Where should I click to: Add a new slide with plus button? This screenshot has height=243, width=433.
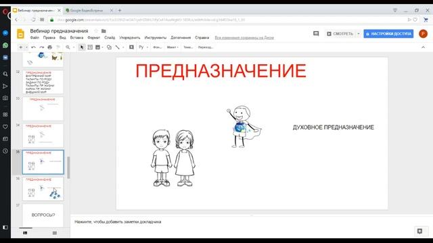click(x=20, y=47)
